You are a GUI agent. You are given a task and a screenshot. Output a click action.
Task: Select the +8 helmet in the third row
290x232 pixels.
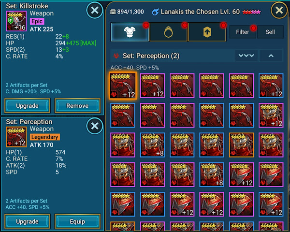(x=152, y=145)
